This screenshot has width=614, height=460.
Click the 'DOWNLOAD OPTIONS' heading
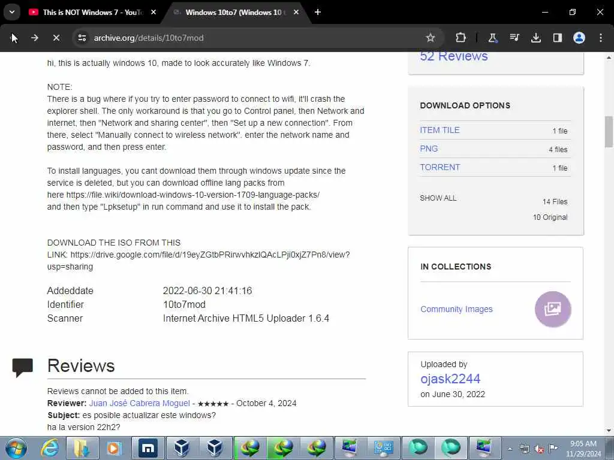coord(465,105)
